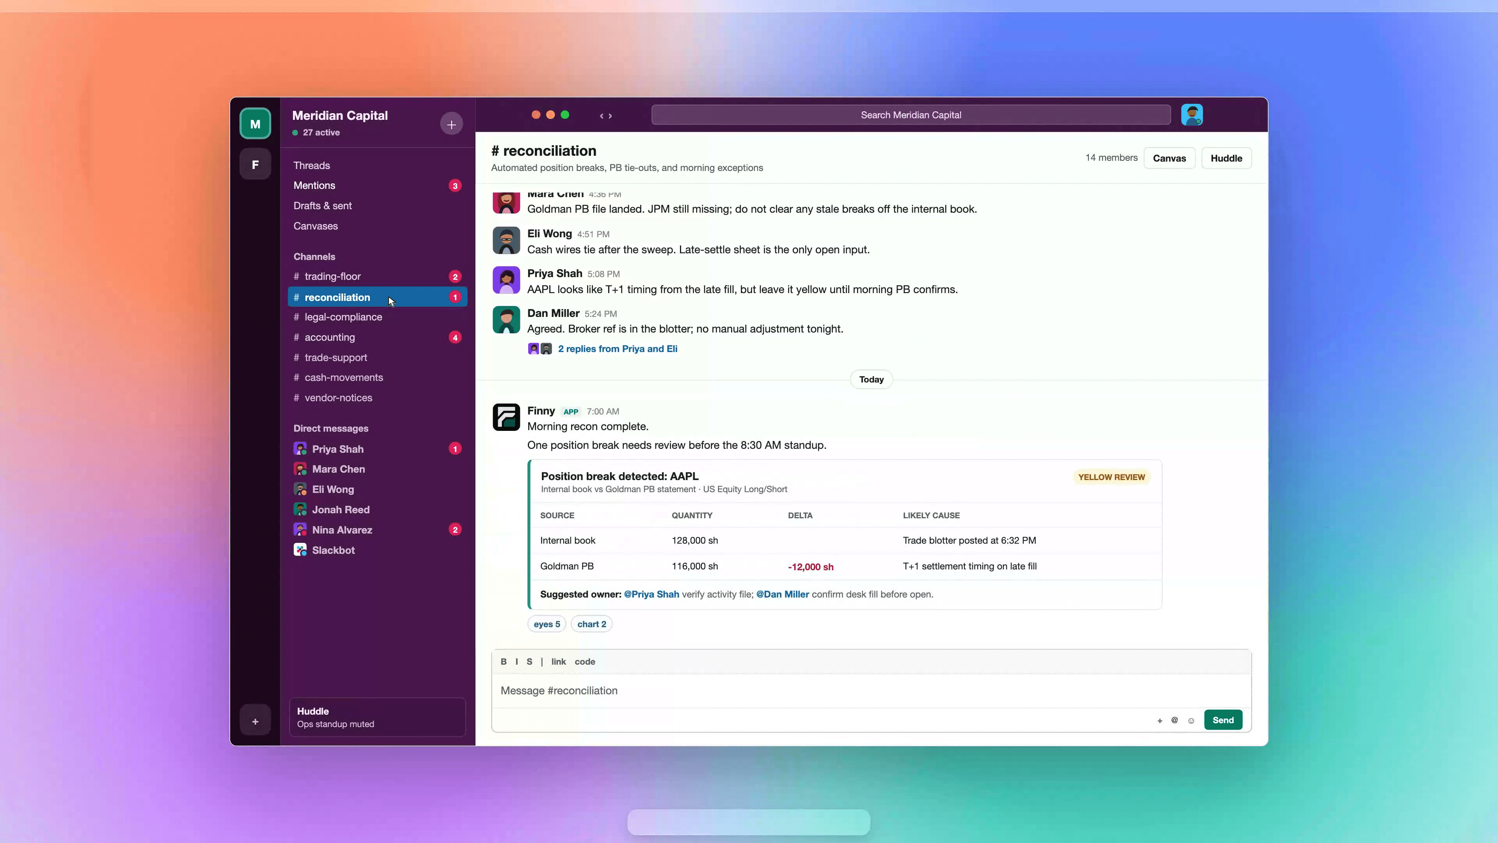
Task: Click the add workspace plus button
Action: click(255, 721)
